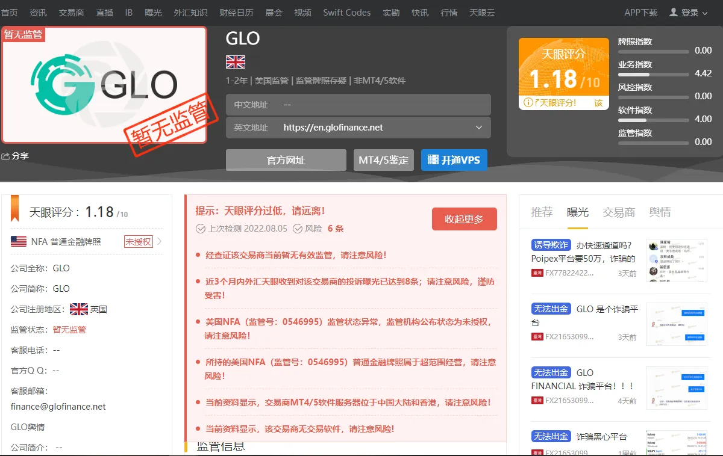The width and height of the screenshot is (723, 456).
Task: Open thumbnail of GLO FINANCIAL post
Action: click(x=676, y=388)
